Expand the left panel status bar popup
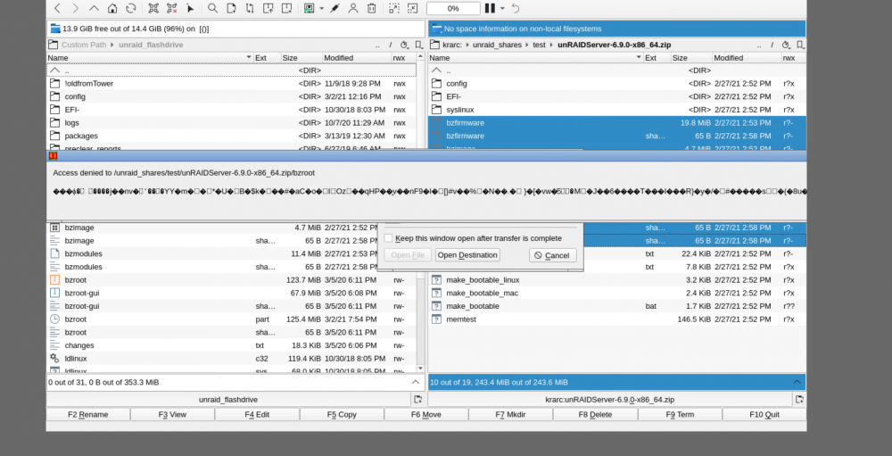Image resolution: width=892 pixels, height=456 pixels. click(x=416, y=382)
